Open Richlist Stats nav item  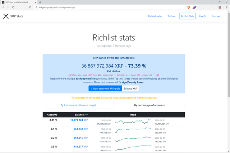187,16
